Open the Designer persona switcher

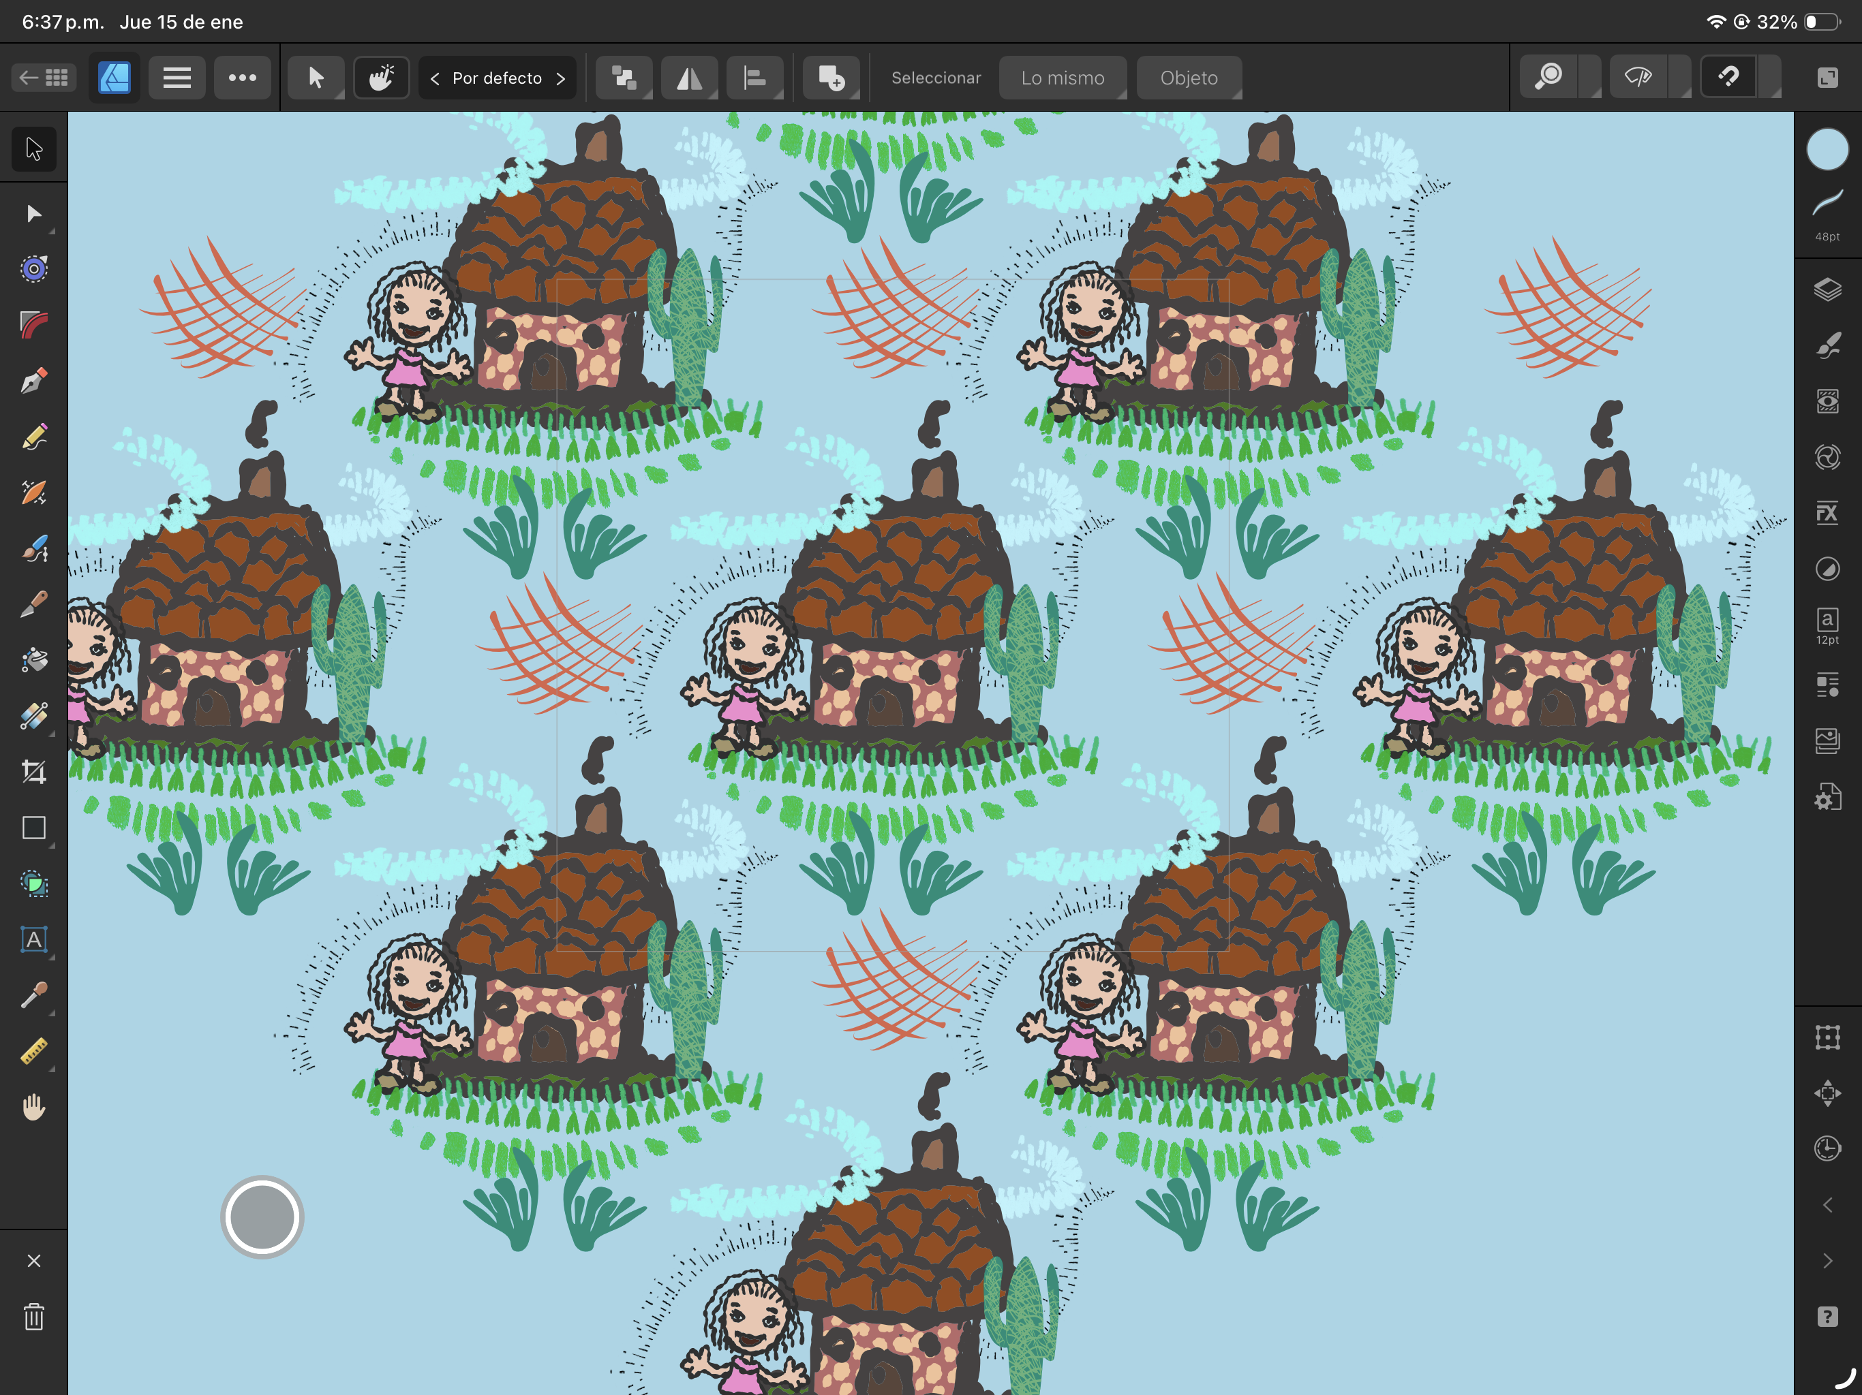point(115,78)
